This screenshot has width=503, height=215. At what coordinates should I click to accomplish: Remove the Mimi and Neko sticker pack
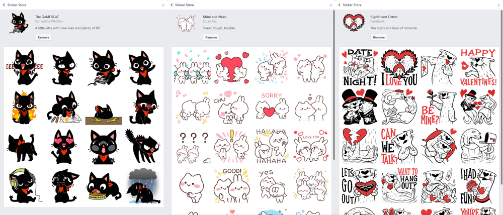tap(211, 37)
